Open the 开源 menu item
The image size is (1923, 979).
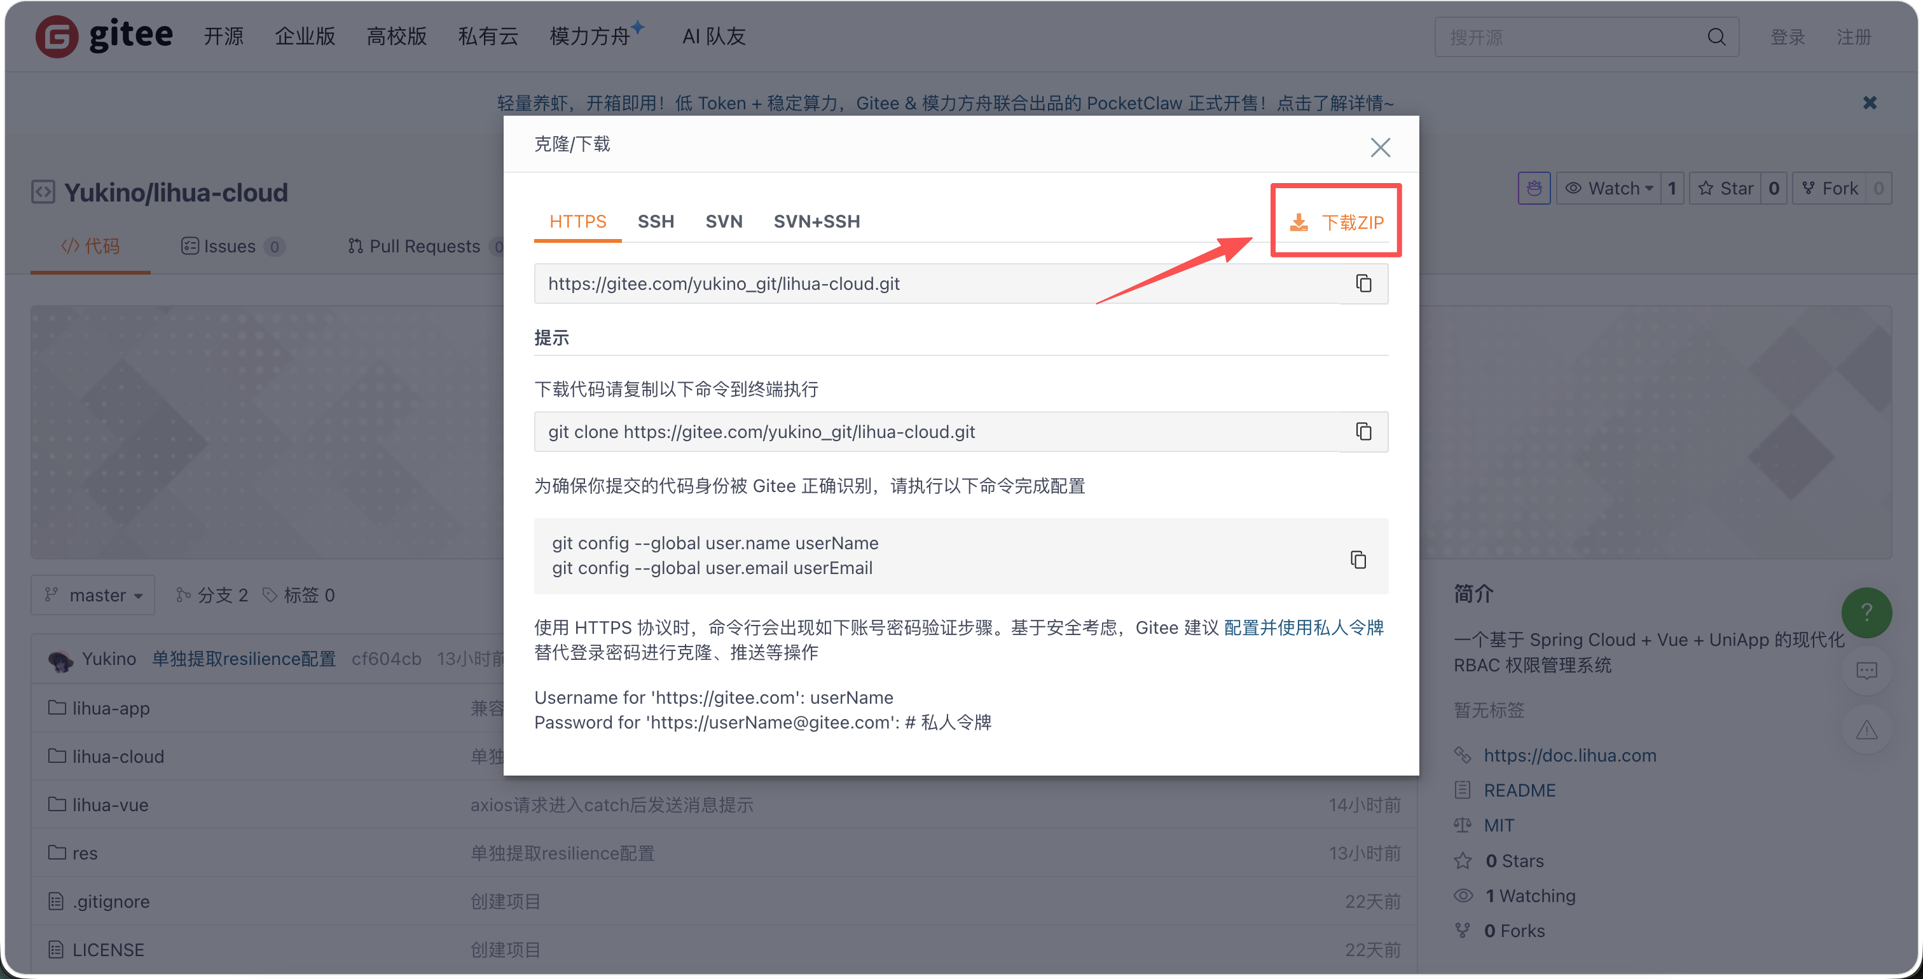(224, 37)
